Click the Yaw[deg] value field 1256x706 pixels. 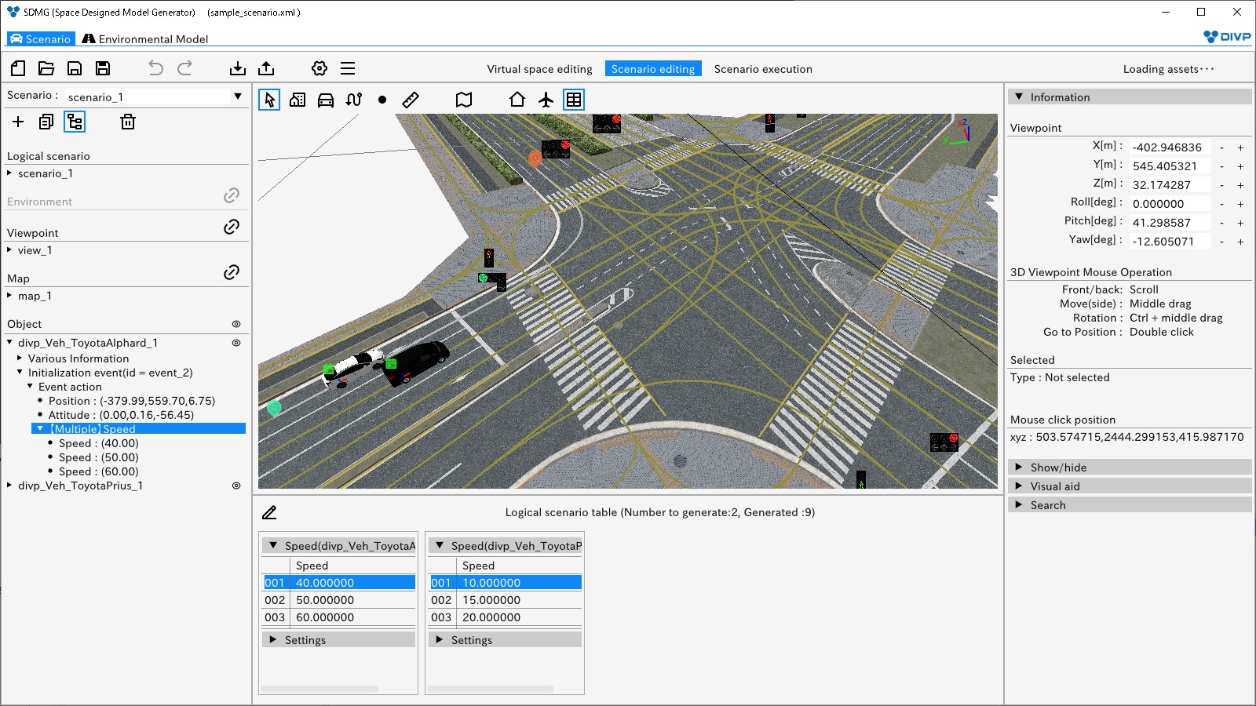1170,242
